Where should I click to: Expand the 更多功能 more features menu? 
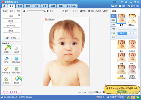(x=71, y=6)
